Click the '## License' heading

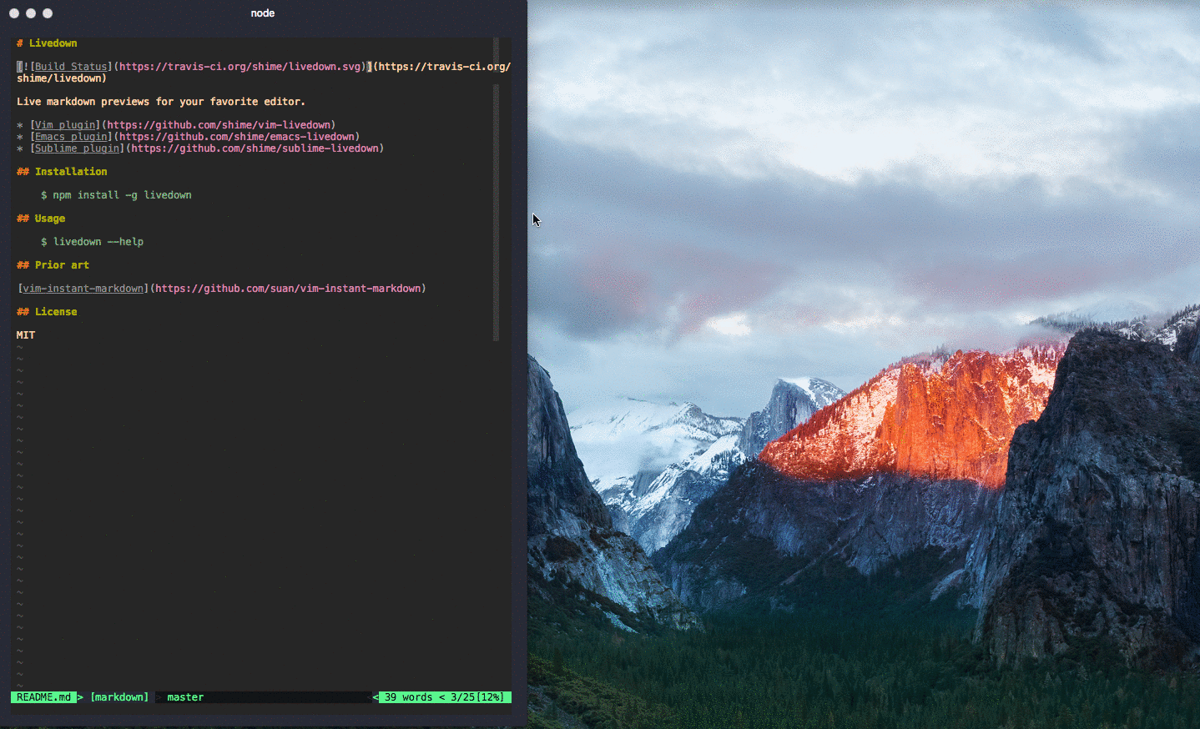tap(47, 312)
